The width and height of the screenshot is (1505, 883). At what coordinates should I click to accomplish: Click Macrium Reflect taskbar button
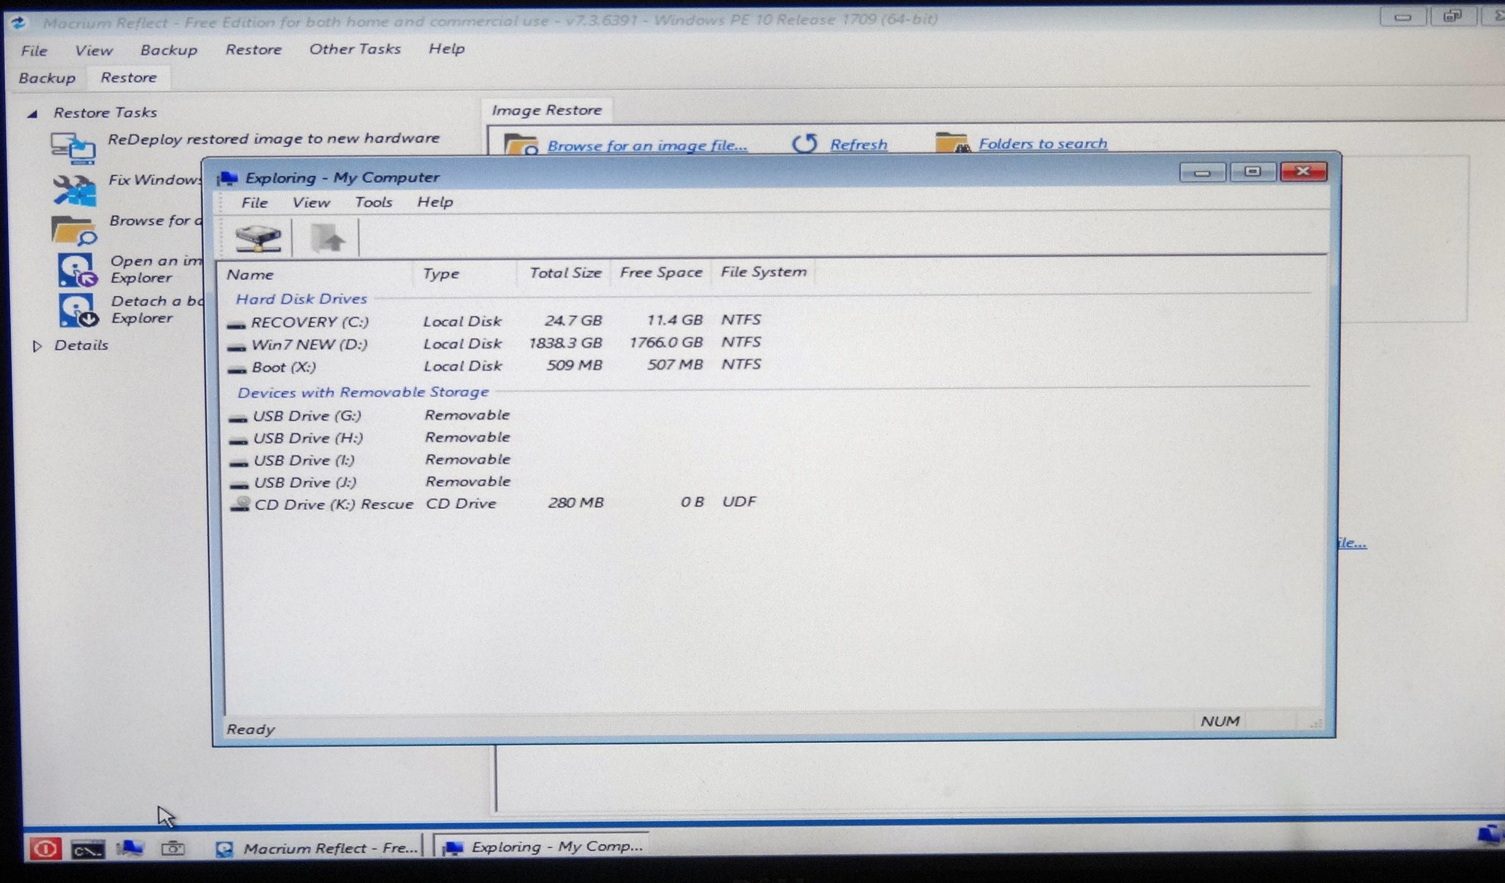click(317, 849)
